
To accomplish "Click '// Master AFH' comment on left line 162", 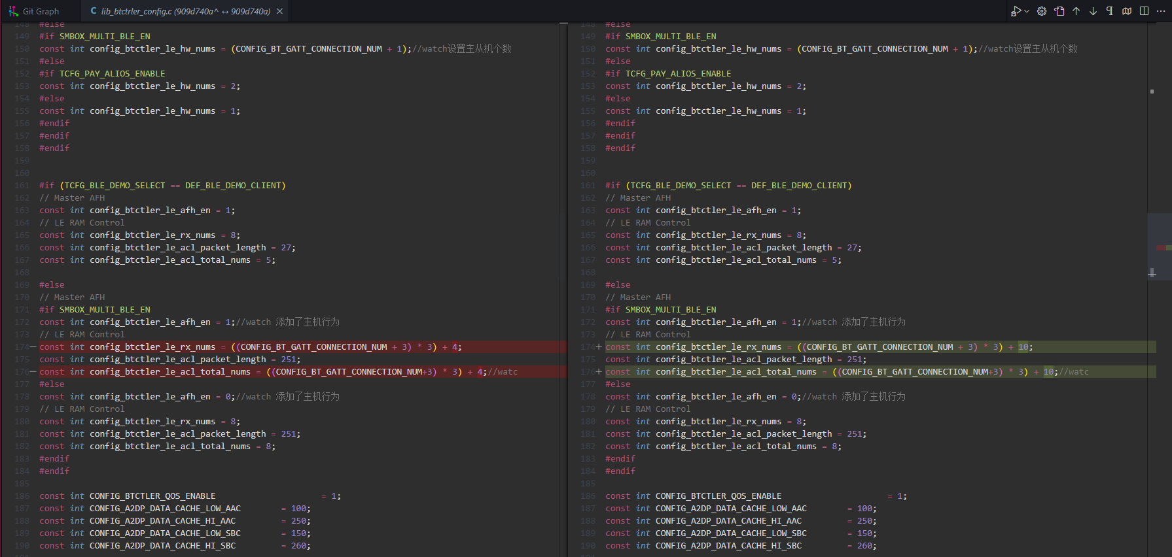I will pos(72,198).
